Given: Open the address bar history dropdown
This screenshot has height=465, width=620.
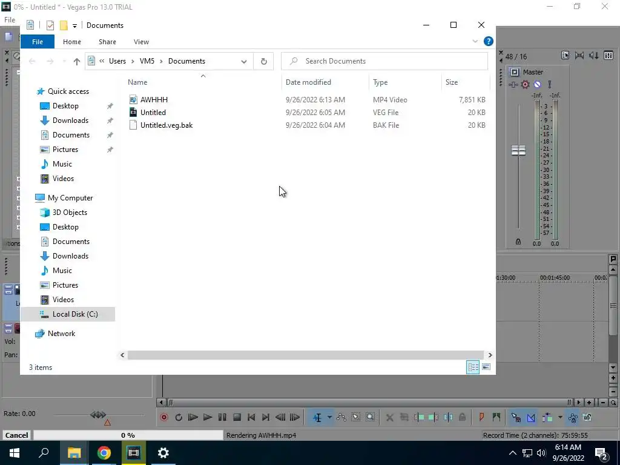Looking at the screenshot, I should click(244, 61).
